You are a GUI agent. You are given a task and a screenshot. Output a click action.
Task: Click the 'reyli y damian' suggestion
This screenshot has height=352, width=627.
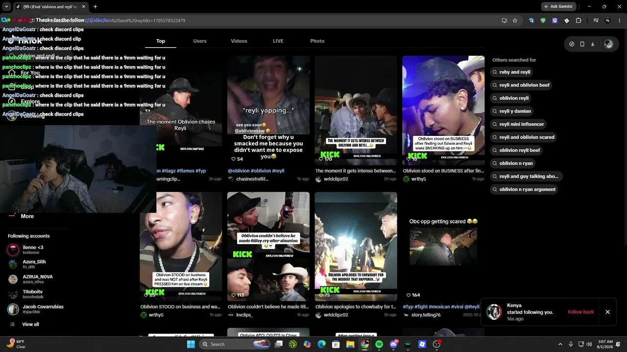click(x=512, y=111)
